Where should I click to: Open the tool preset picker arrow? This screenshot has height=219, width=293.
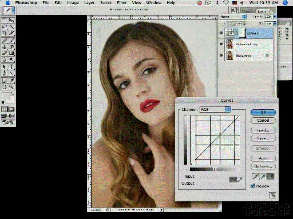[x=13, y=10]
